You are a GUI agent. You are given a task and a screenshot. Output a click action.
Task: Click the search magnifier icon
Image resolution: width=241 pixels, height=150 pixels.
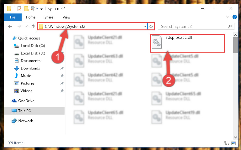click(x=230, y=26)
